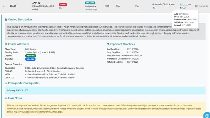This screenshot has width=210, height=118.
Task: Click the Class Notes heading
Action: coord(15,98)
